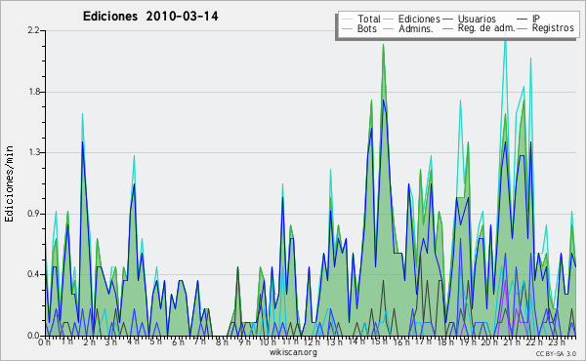Click the '2 h' x-axis label

[x=89, y=342]
